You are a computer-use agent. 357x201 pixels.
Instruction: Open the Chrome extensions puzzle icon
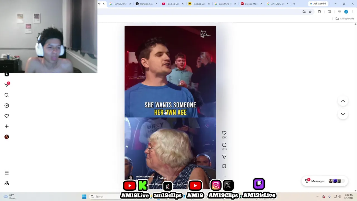pyautogui.click(x=319, y=12)
